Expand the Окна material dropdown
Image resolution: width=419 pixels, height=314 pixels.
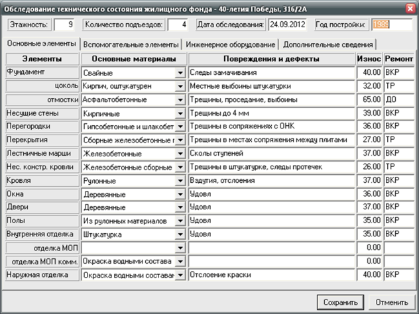(x=180, y=194)
